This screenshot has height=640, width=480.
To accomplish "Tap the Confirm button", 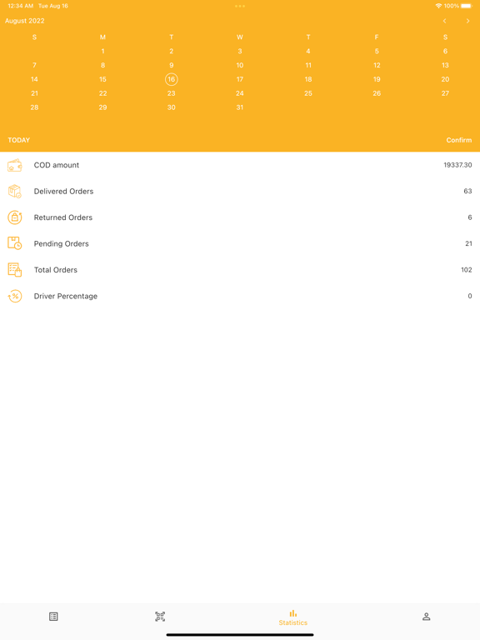I will (459, 140).
